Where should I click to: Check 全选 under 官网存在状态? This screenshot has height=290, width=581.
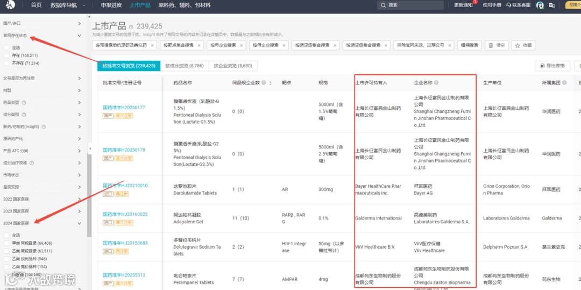click(6, 47)
